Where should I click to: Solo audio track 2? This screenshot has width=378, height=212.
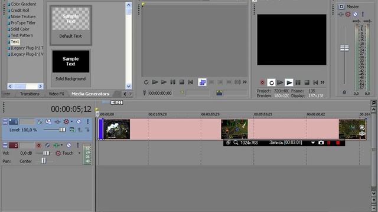(77, 145)
